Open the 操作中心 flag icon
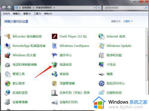This screenshot has height=111, width=149. pos(55,55)
